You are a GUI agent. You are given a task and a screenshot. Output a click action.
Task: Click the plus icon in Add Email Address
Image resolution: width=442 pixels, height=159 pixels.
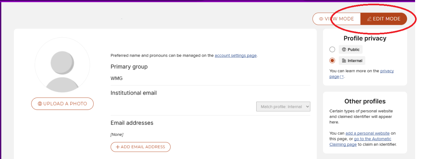click(x=118, y=147)
